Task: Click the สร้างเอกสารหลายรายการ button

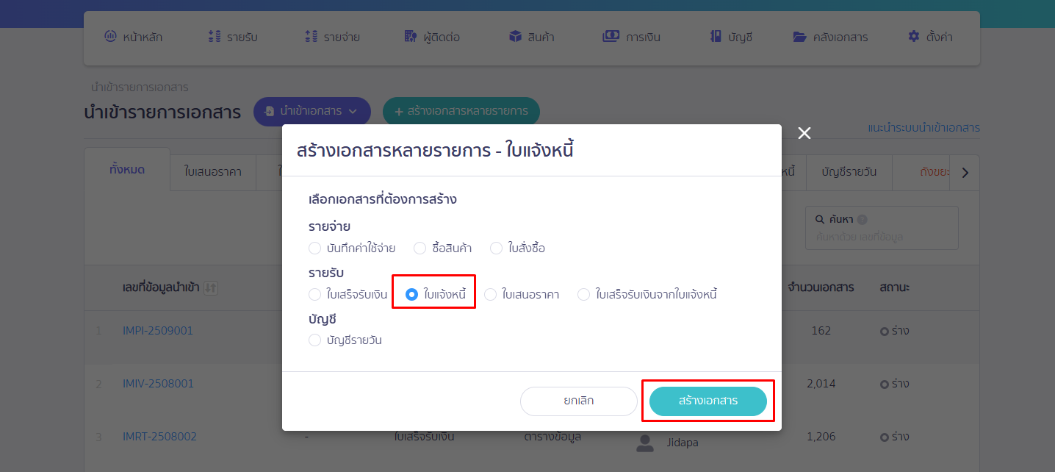Action: point(461,112)
